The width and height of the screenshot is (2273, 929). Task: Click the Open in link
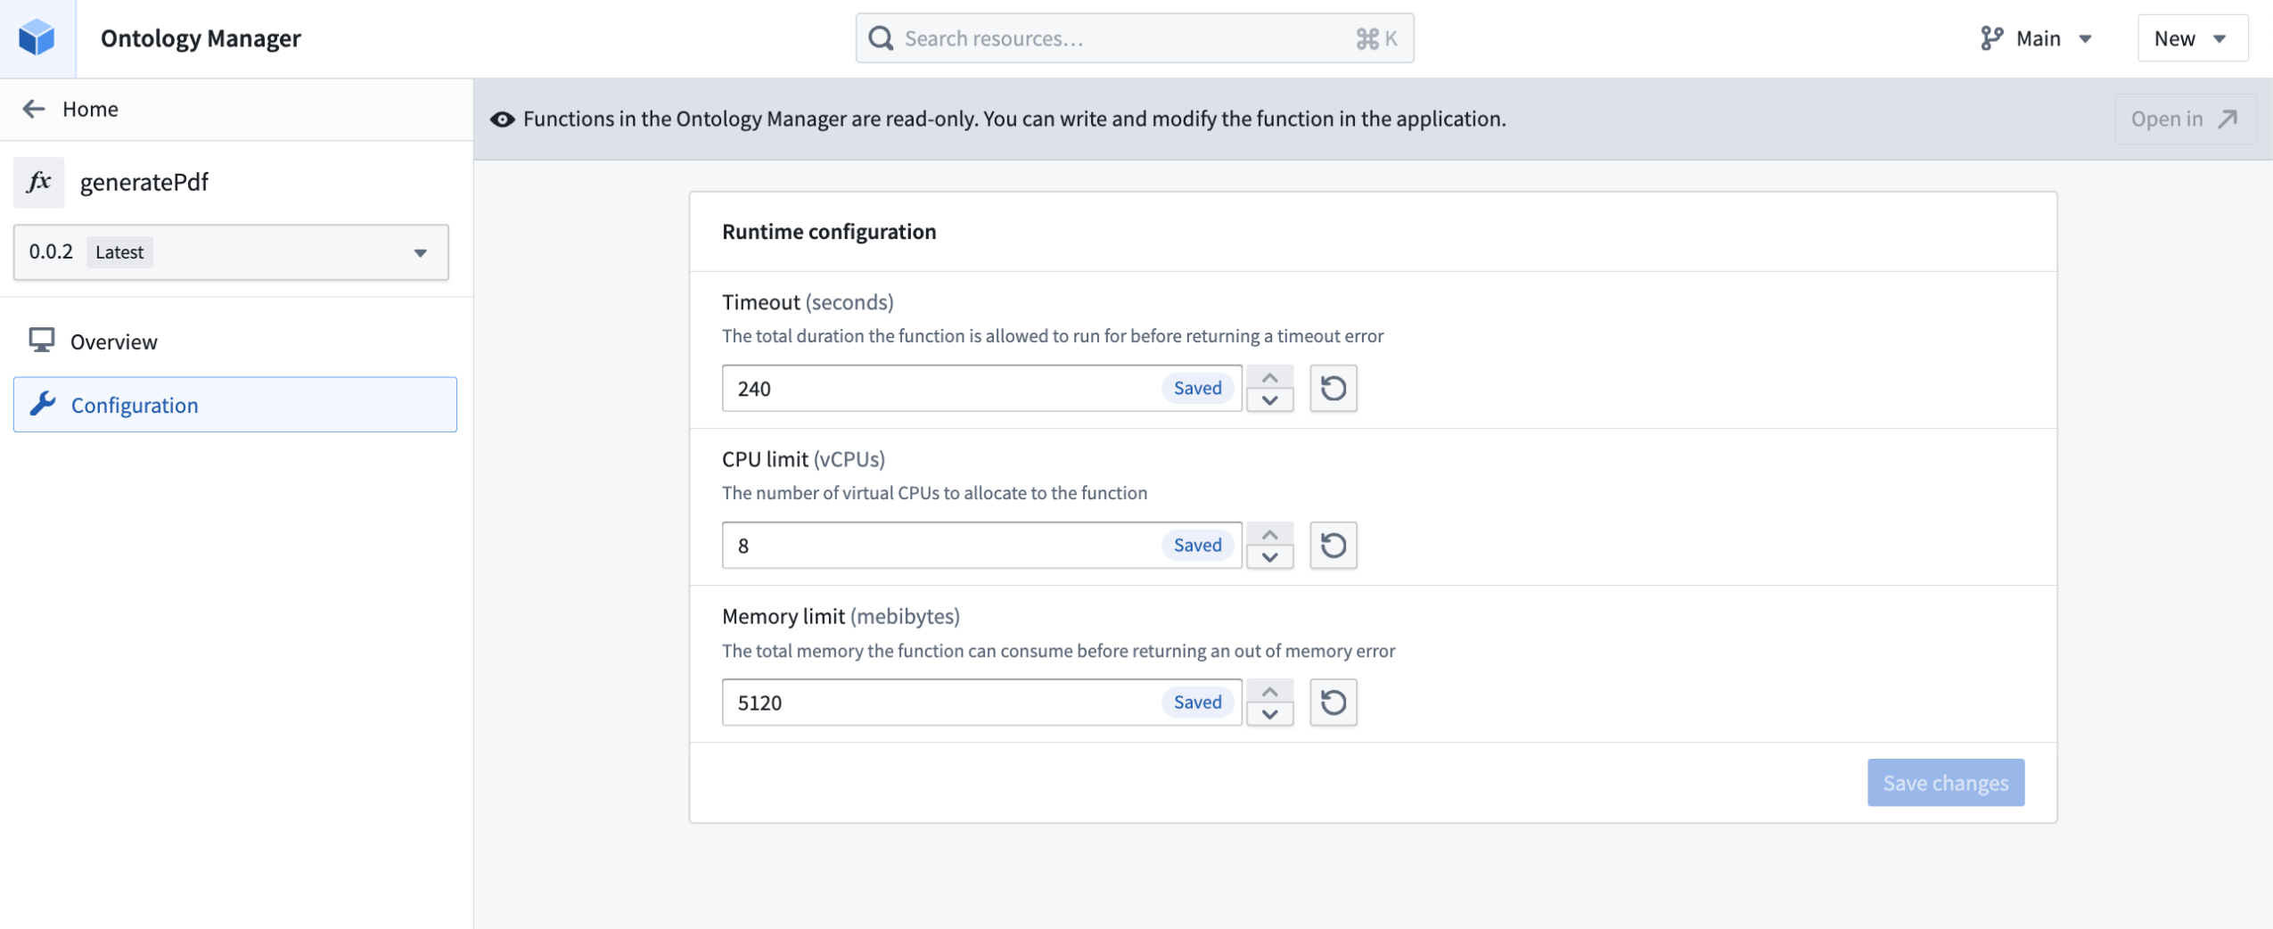[x=2183, y=118]
